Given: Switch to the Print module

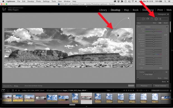Looking at the screenshot, I should 160,10.
